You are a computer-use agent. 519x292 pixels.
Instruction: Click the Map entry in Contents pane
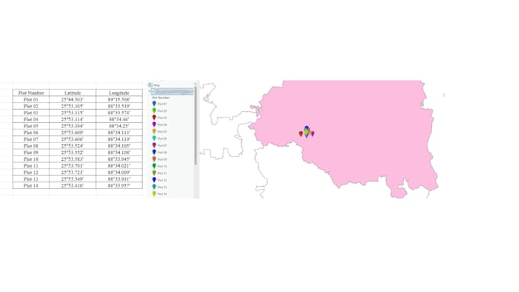pos(156,85)
